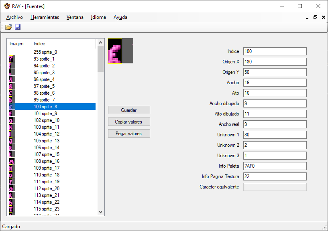The image size is (328, 231).
Task: Click the save floppy disk icon
Action: (x=18, y=27)
